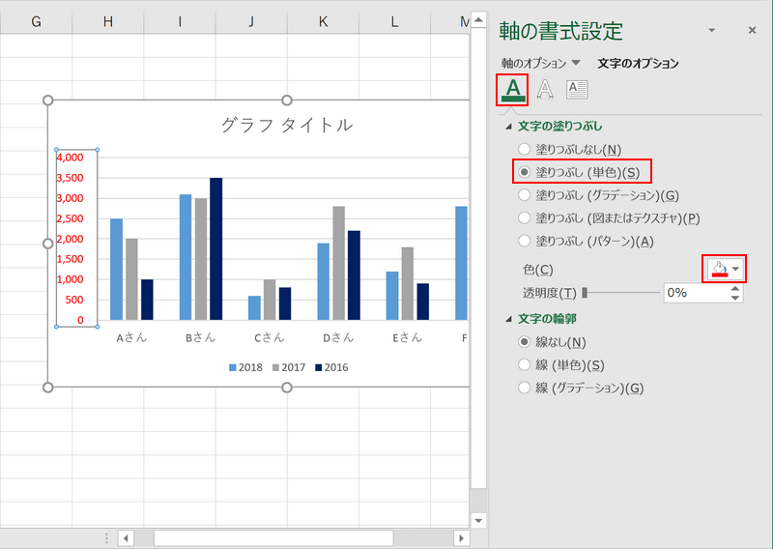The width and height of the screenshot is (773, 549).
Task: Click the bottom-middle chart resize handle
Action: coord(287,388)
